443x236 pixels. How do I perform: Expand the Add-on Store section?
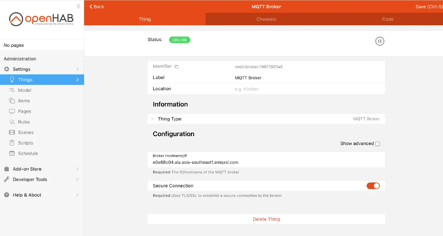tap(27, 169)
